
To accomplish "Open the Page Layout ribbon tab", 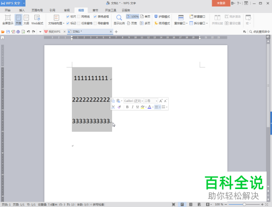I will 37,10.
